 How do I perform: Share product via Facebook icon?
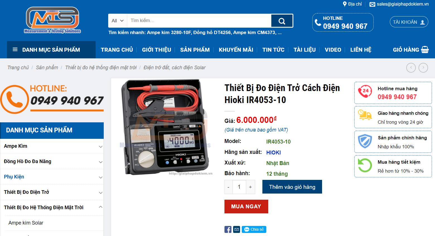(228, 230)
